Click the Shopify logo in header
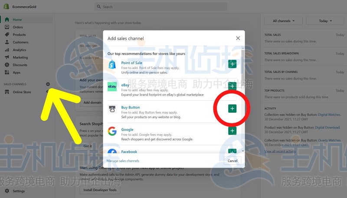The width and height of the screenshot is (347, 198). [7, 7]
